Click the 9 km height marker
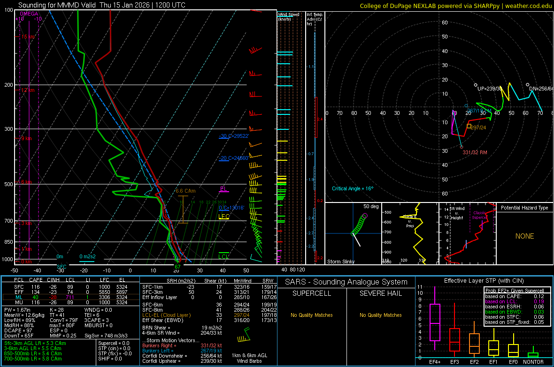The height and width of the screenshot is (367, 554). (26, 138)
